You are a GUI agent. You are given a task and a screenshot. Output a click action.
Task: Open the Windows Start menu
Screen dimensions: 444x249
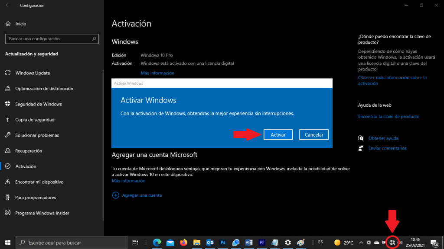[x=8, y=243]
